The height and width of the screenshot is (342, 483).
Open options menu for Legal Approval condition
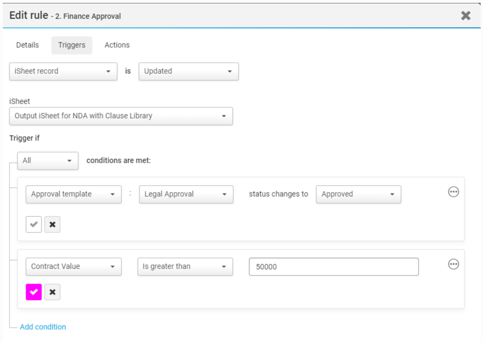click(453, 192)
